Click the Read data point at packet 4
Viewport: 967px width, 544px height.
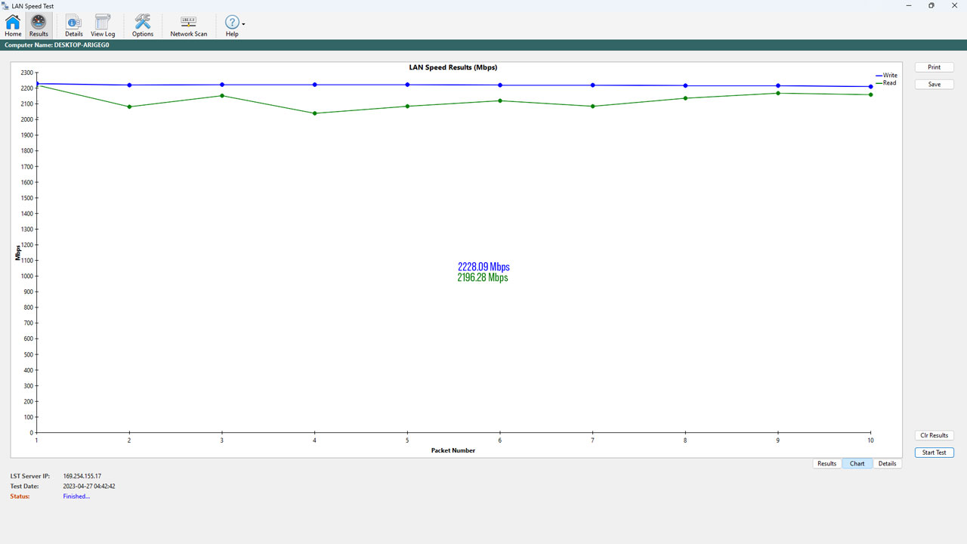[315, 113]
